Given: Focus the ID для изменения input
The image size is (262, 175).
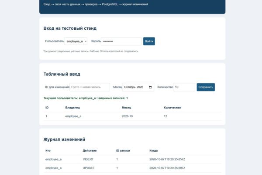Looking at the screenshot, I should 90,87.
